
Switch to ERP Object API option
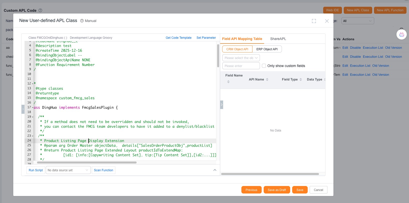point(267,49)
